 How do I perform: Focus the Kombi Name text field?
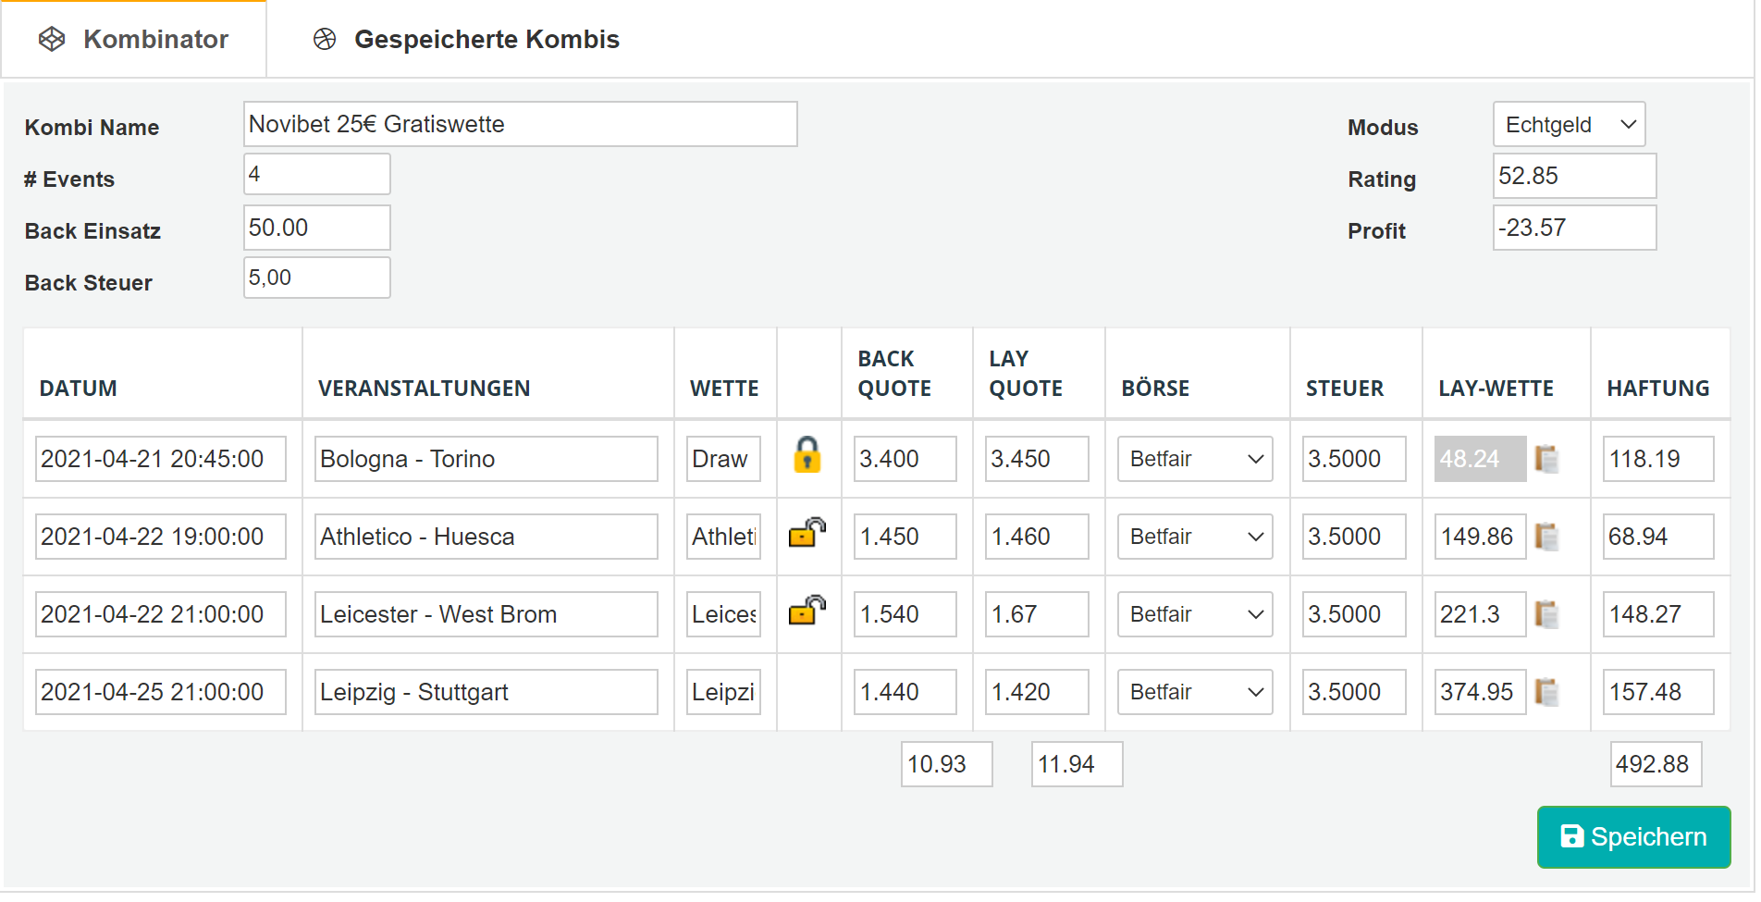coord(520,124)
